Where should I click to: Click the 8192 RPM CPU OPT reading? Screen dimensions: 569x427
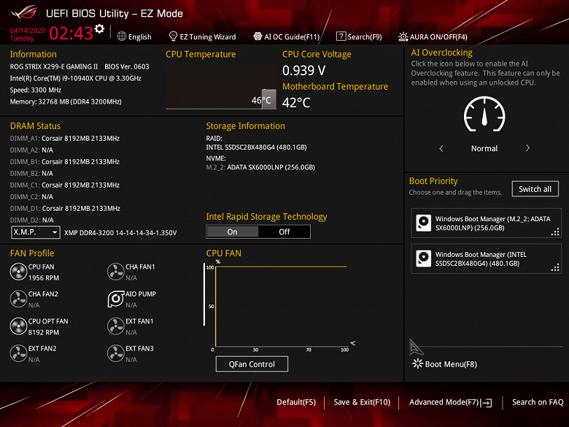tap(44, 332)
